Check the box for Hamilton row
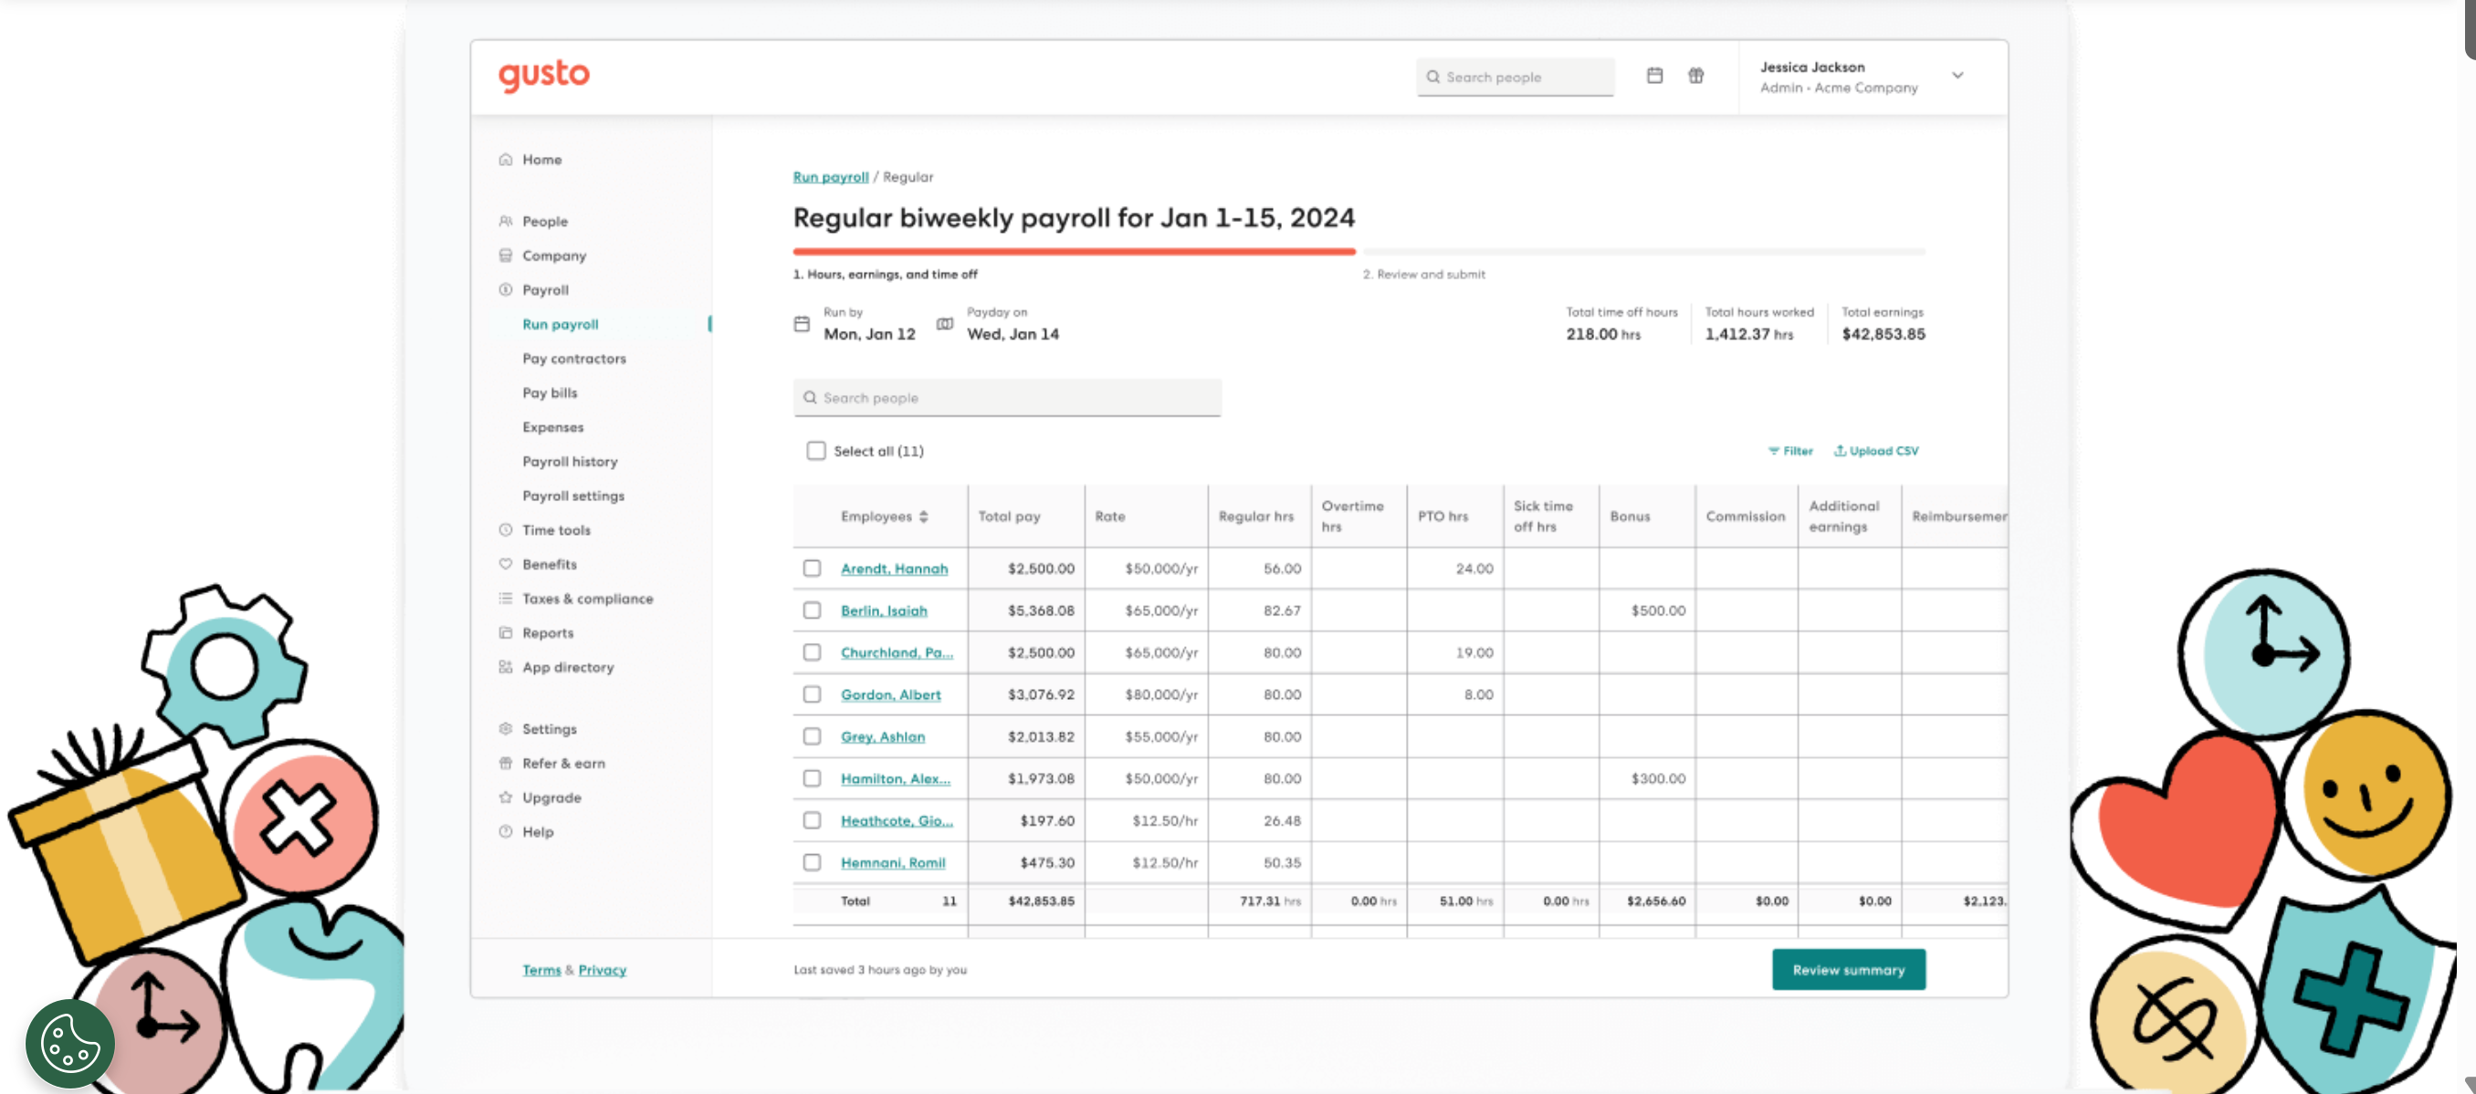This screenshot has width=2476, height=1094. (x=813, y=779)
